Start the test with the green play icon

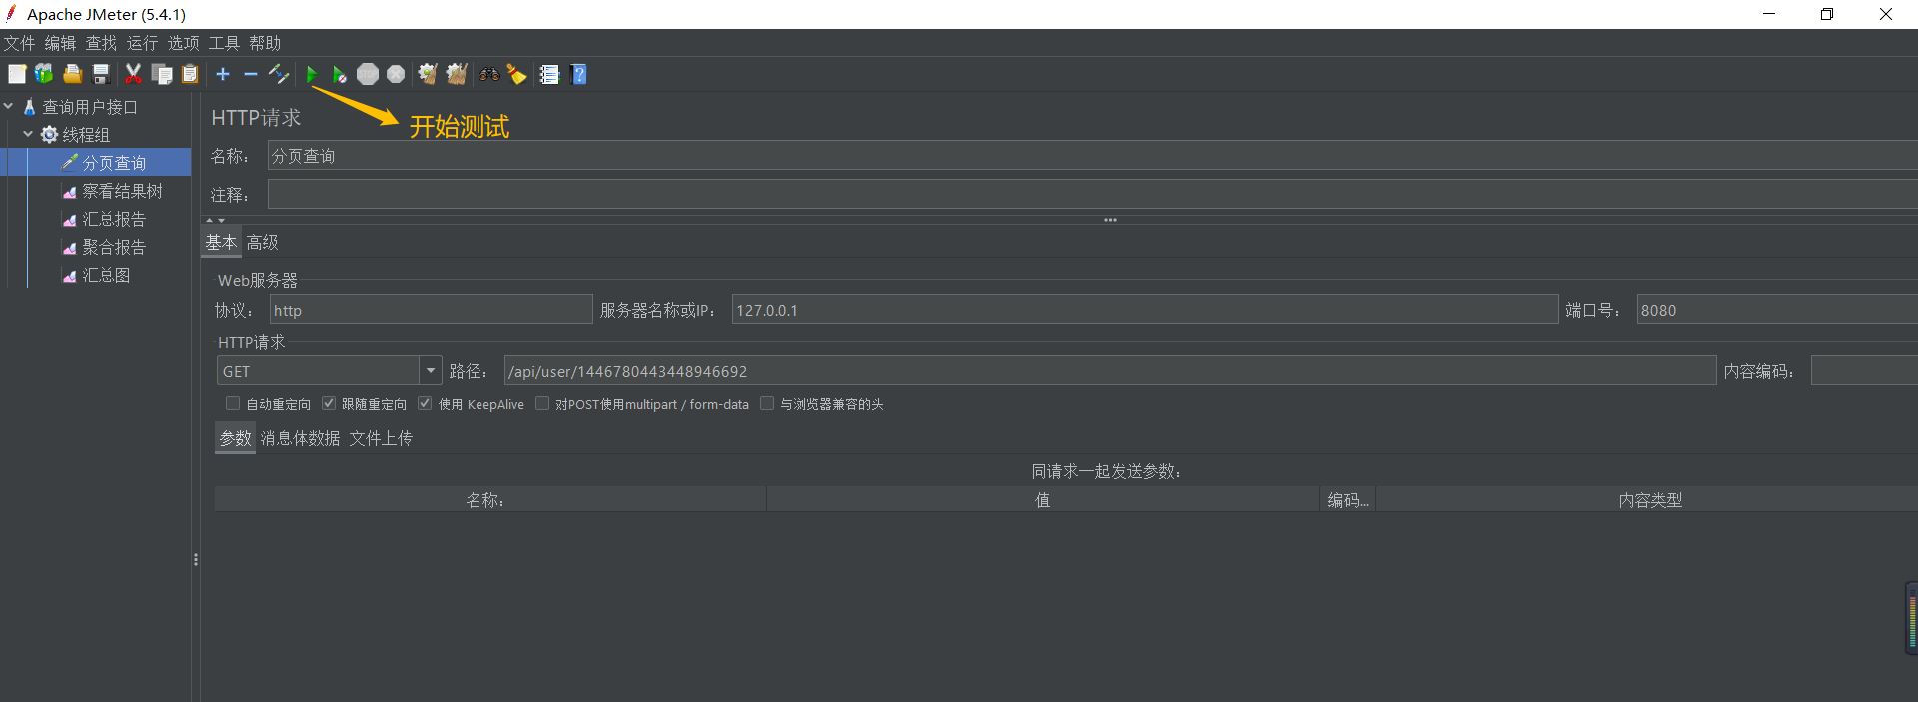[x=312, y=74]
